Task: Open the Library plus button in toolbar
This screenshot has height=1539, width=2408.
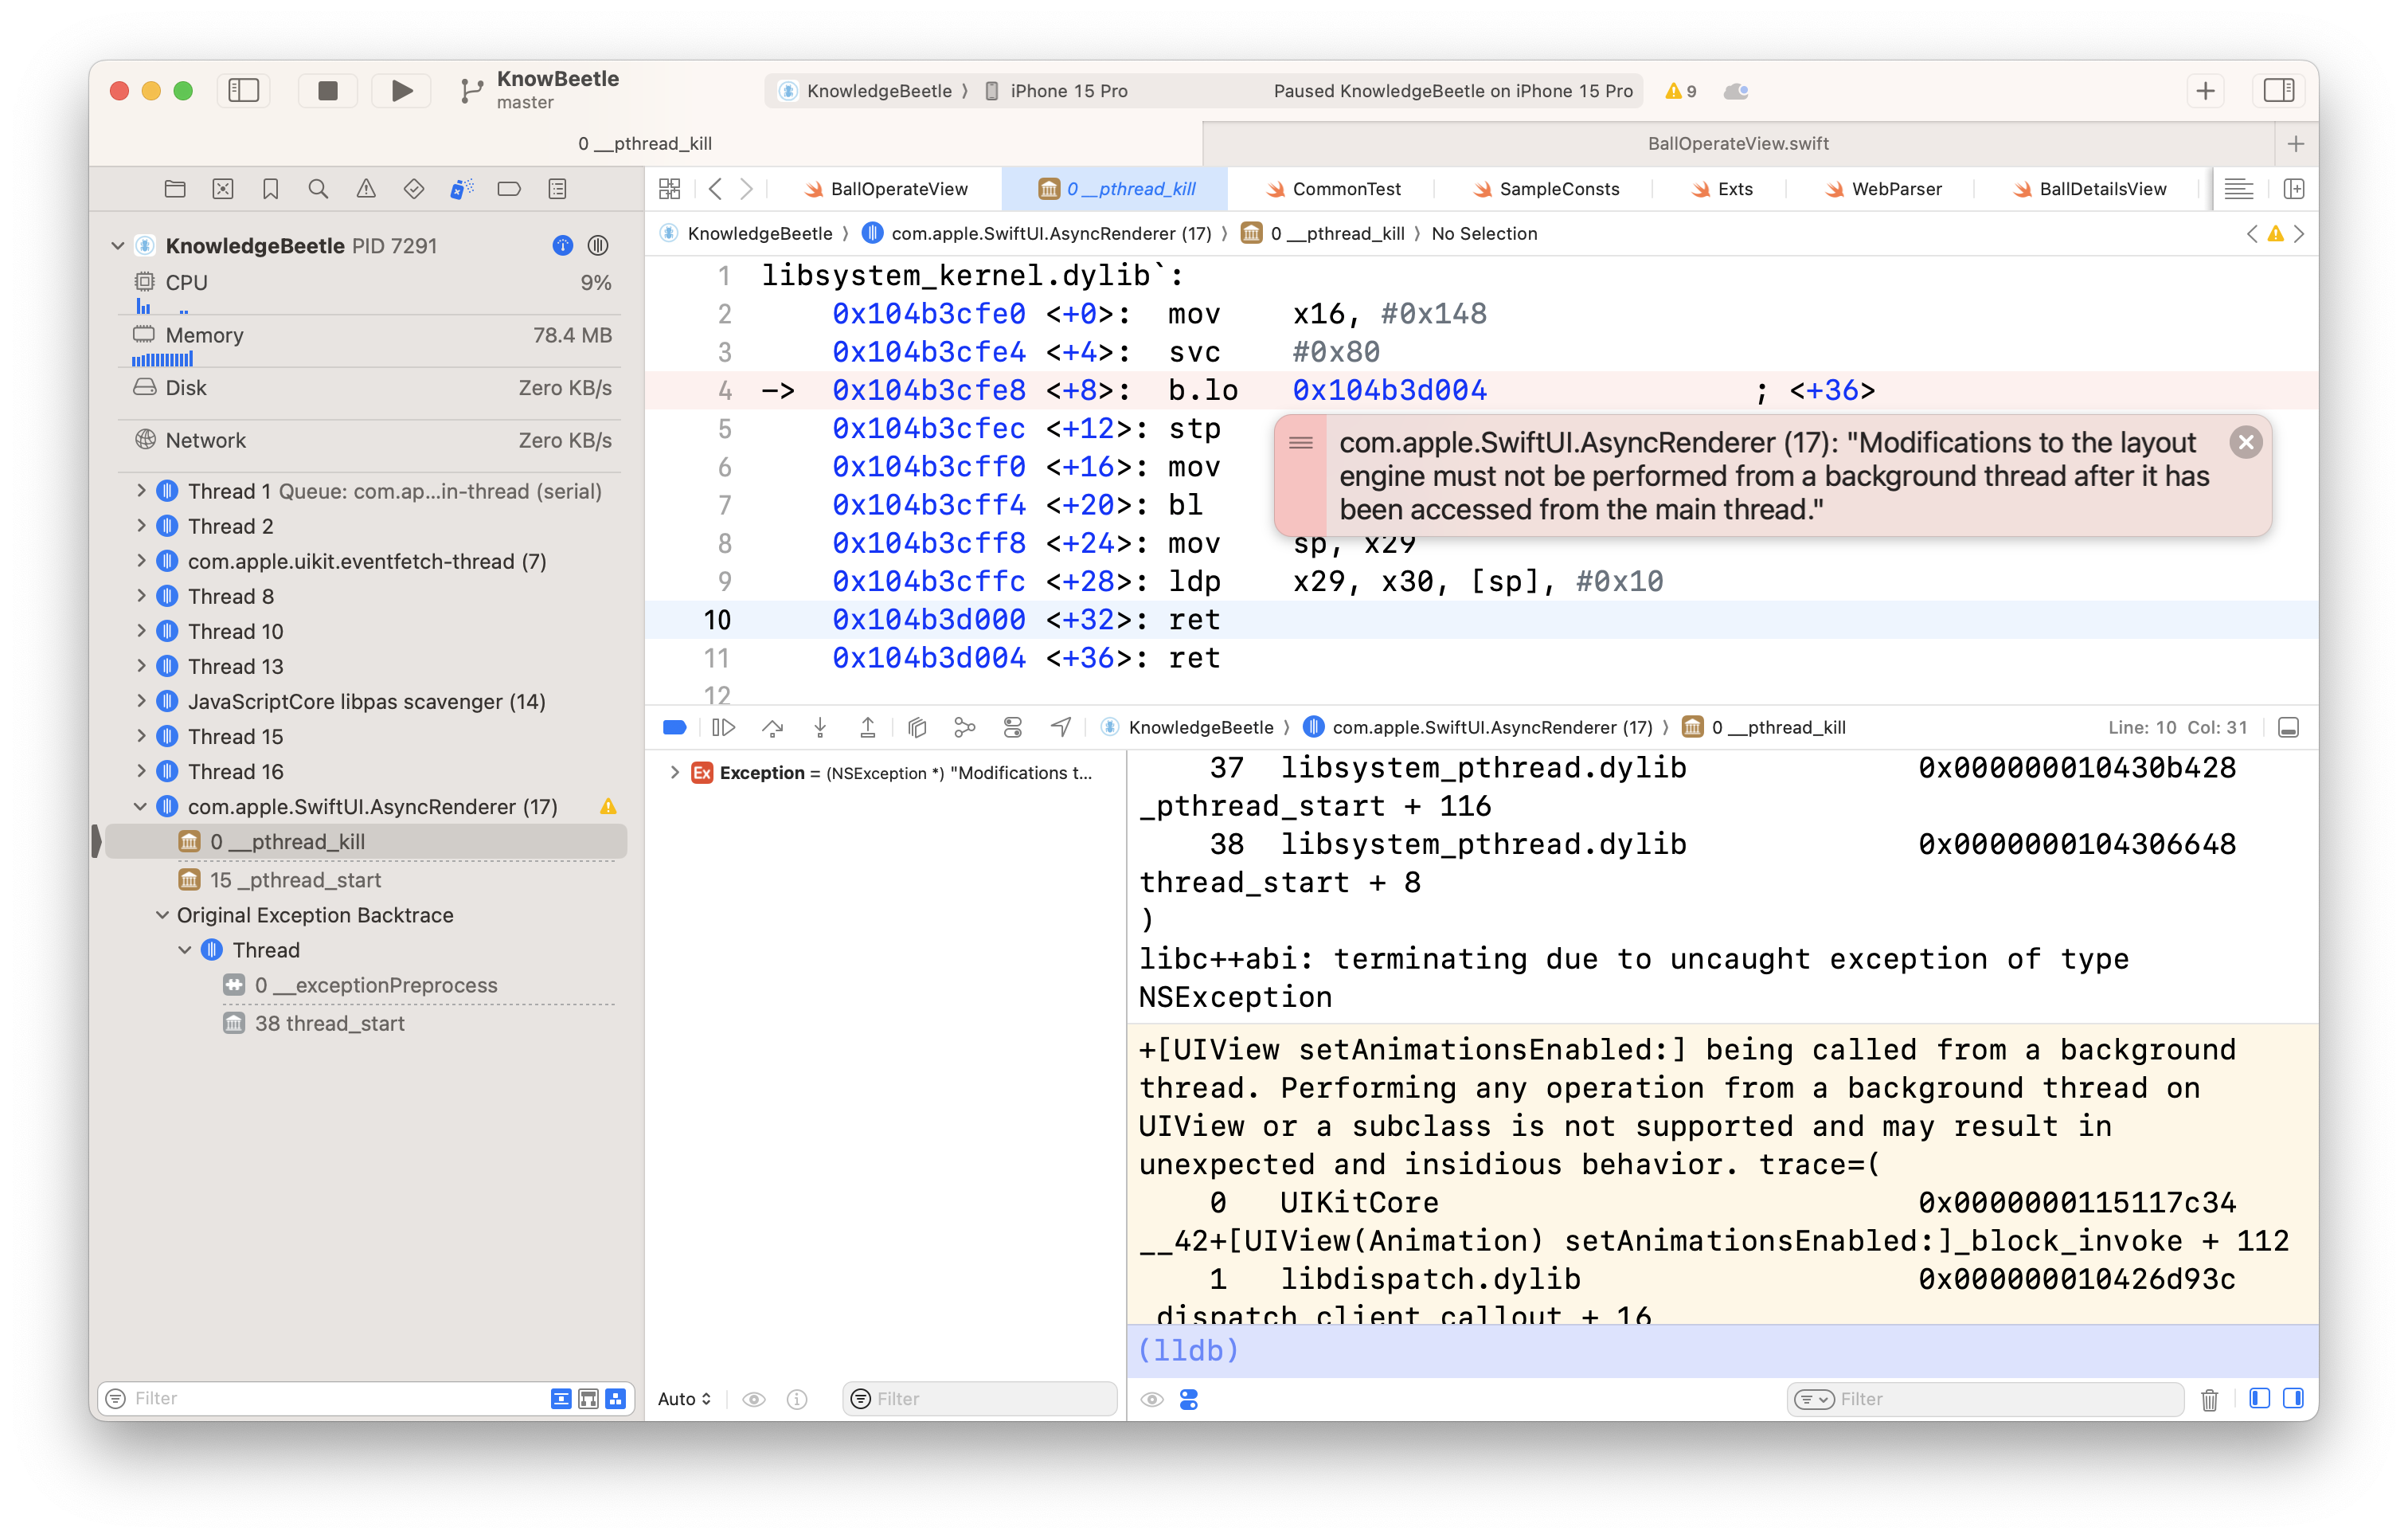Action: click(x=2205, y=91)
